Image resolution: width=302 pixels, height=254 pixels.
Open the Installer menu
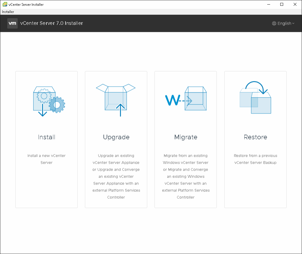[x=8, y=12]
